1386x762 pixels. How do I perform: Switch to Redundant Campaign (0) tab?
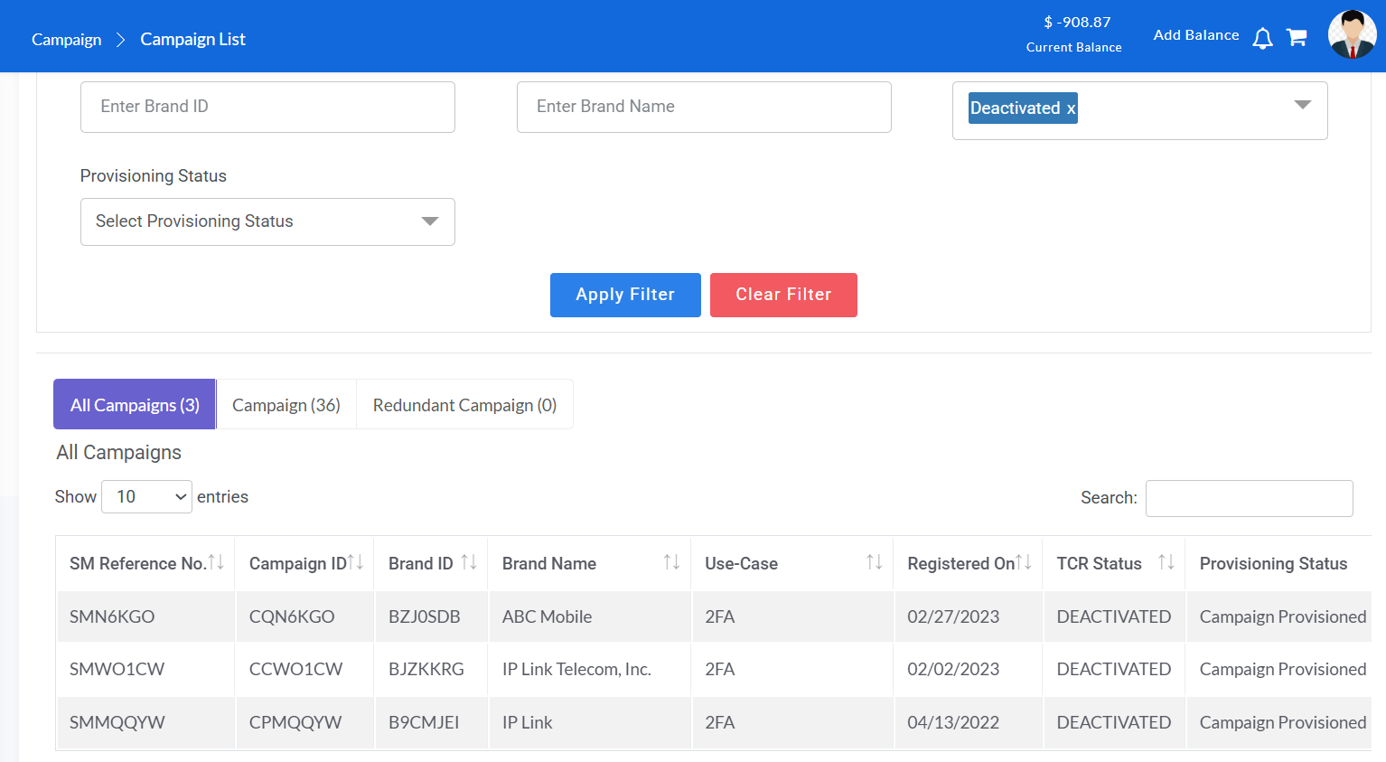point(464,405)
